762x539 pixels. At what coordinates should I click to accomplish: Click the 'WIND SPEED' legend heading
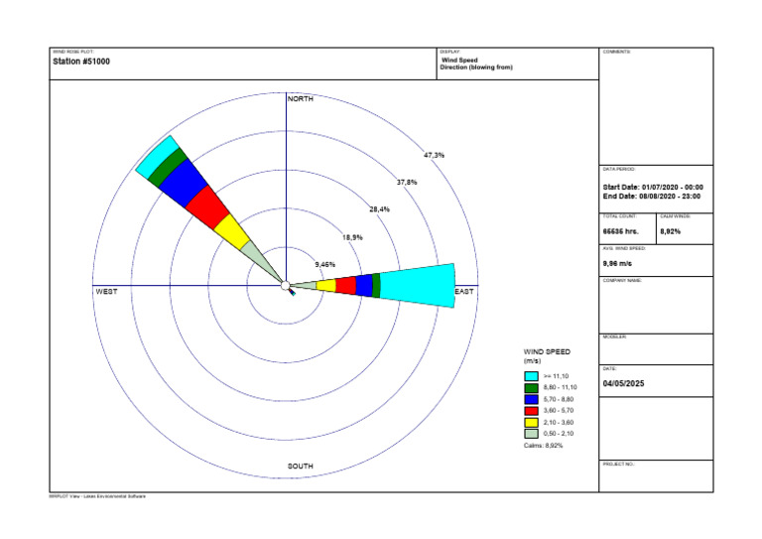(x=547, y=351)
